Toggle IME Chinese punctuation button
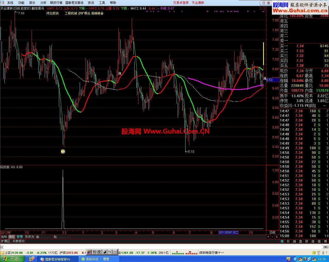The width and height of the screenshot is (329, 262). (110, 252)
